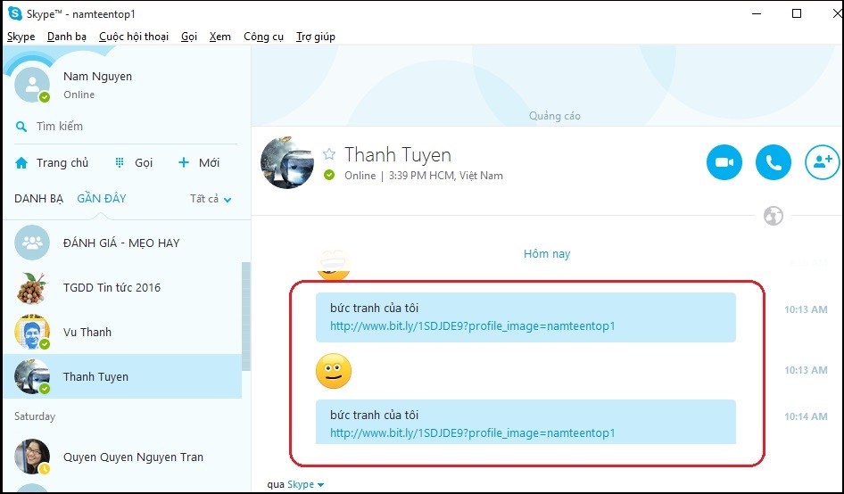Select Thanh Tuyen in recent list
The width and height of the screenshot is (844, 494).
[x=122, y=376]
